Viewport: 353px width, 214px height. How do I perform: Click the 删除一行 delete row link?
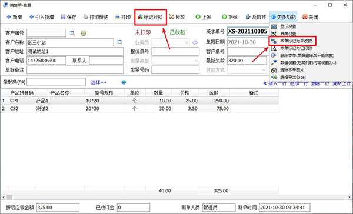320,83
